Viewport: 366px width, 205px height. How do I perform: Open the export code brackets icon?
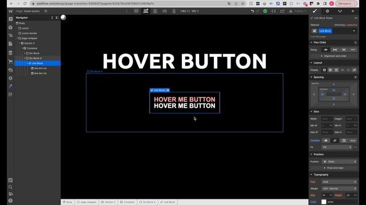pos(273,11)
